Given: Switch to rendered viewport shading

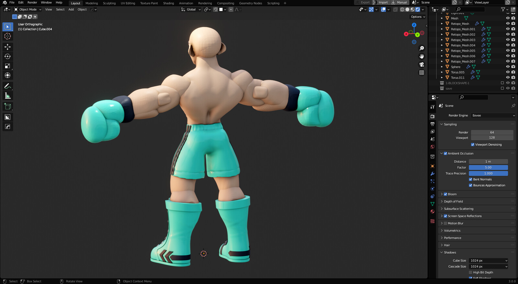Looking at the screenshot, I should click(418, 9).
